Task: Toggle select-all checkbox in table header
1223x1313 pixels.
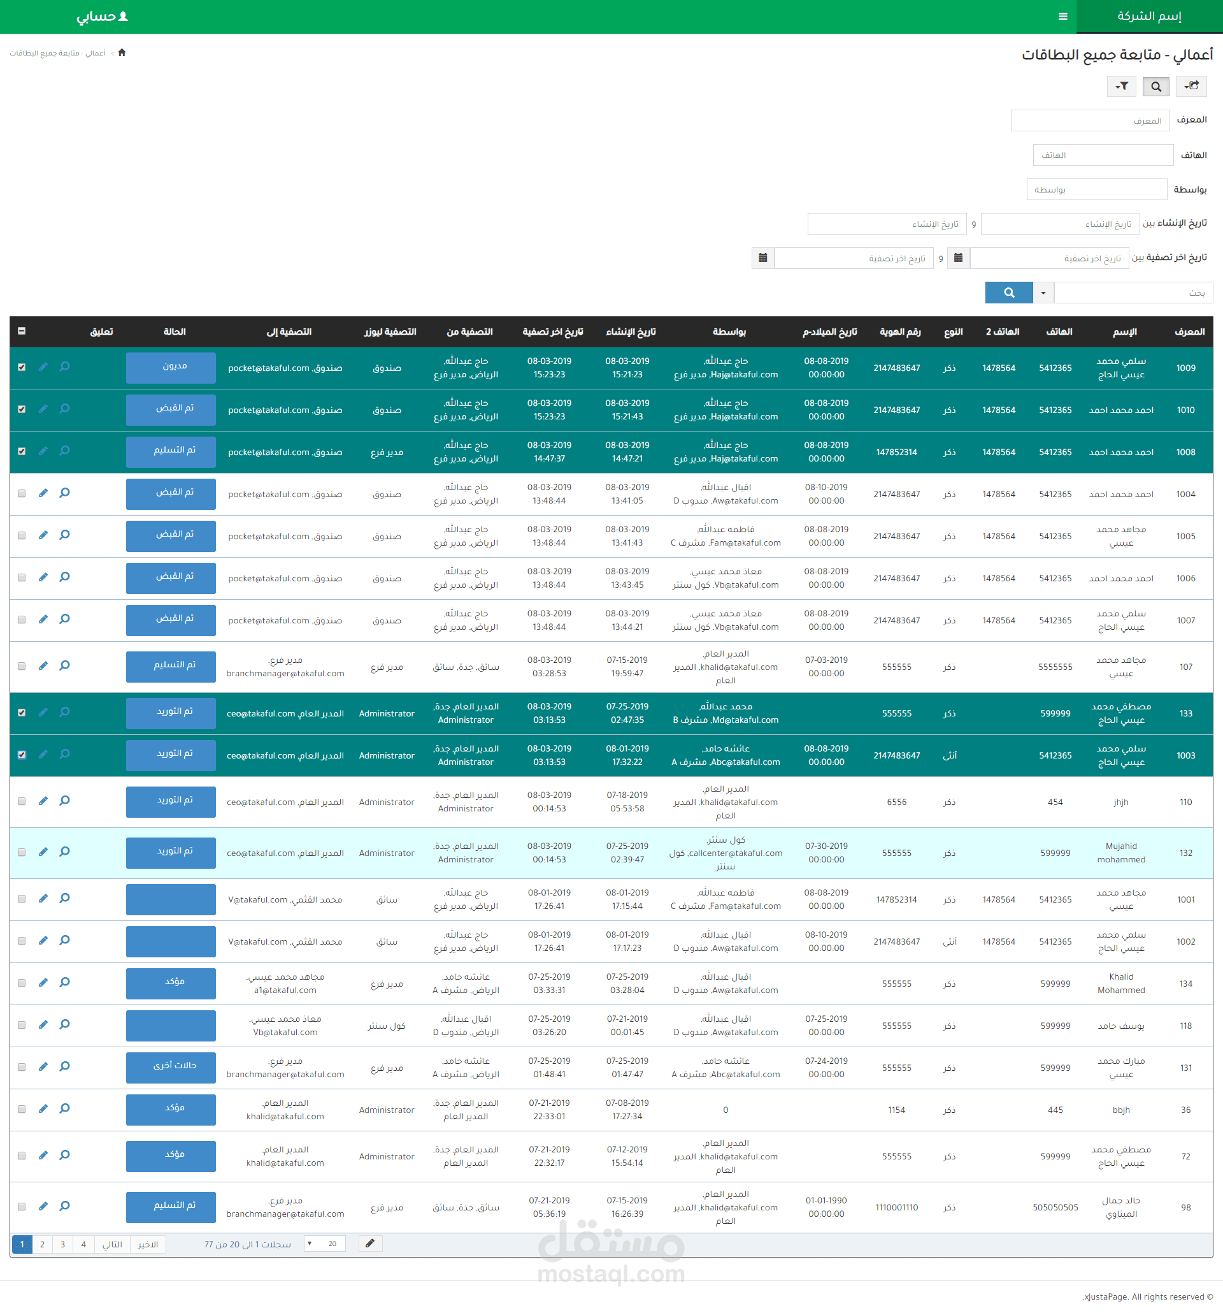Action: (22, 331)
